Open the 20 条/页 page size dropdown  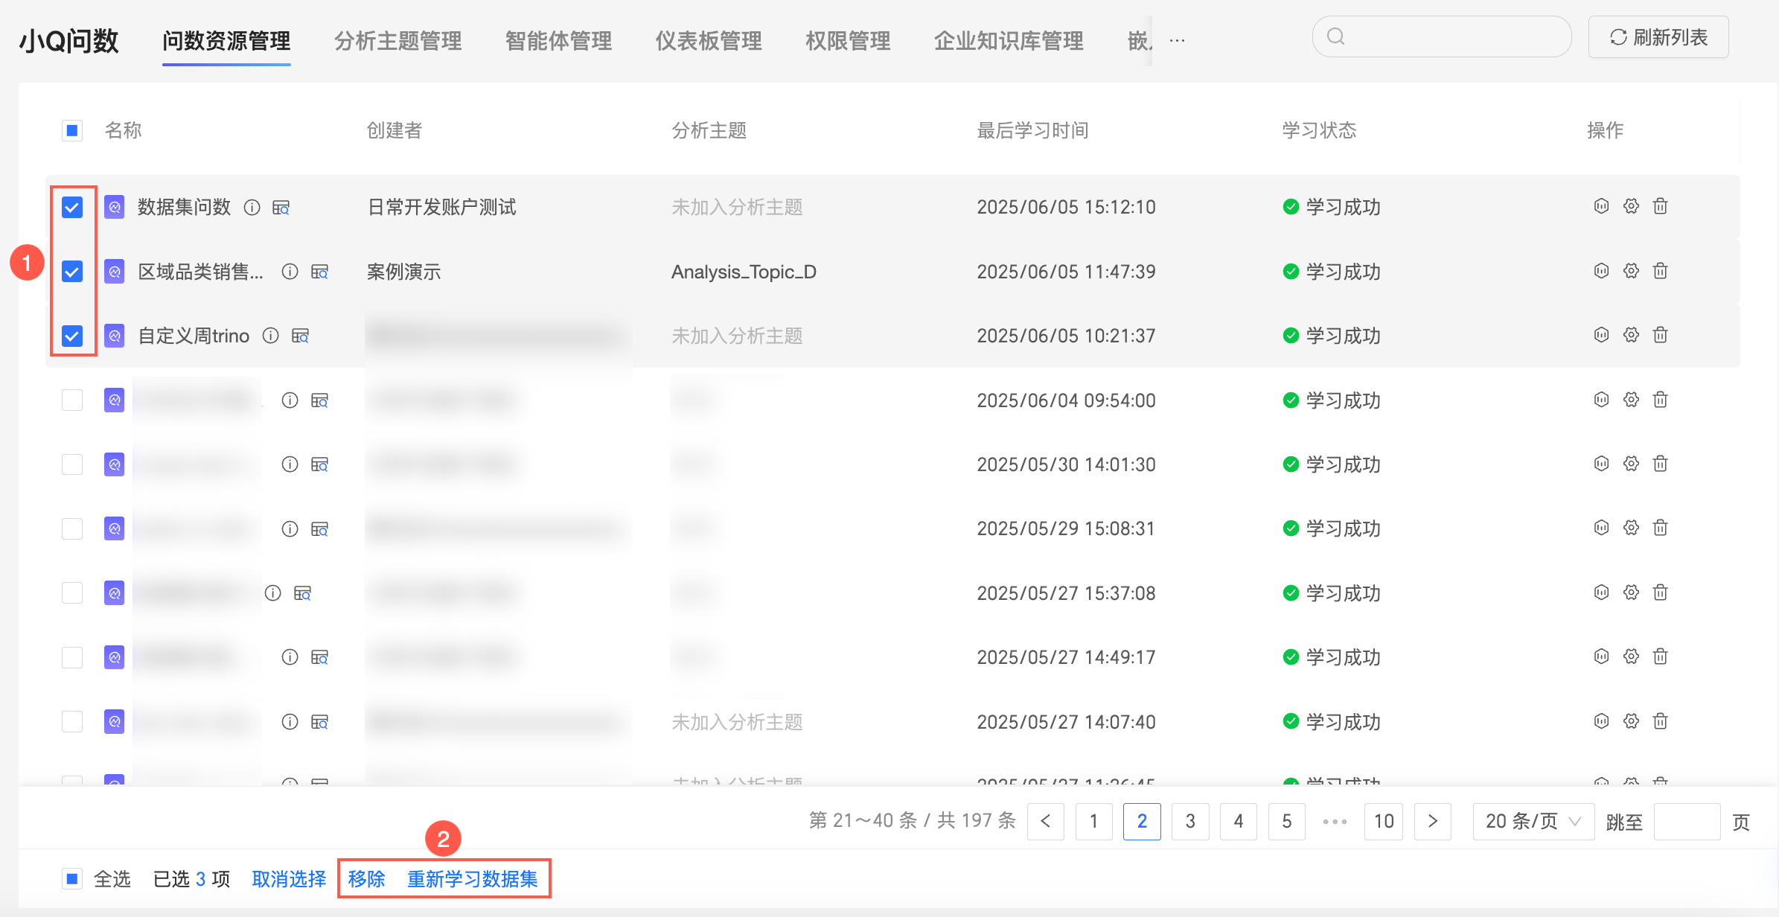tap(1533, 821)
